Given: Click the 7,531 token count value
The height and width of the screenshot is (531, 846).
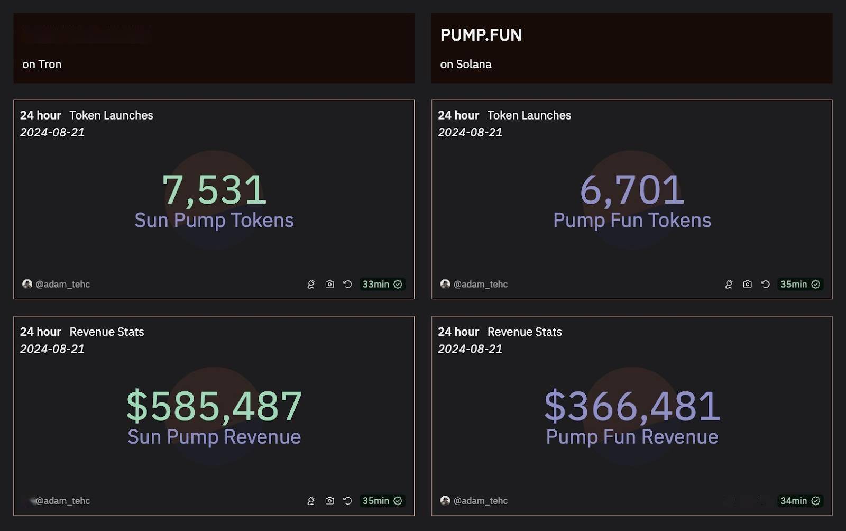Looking at the screenshot, I should 214,190.
